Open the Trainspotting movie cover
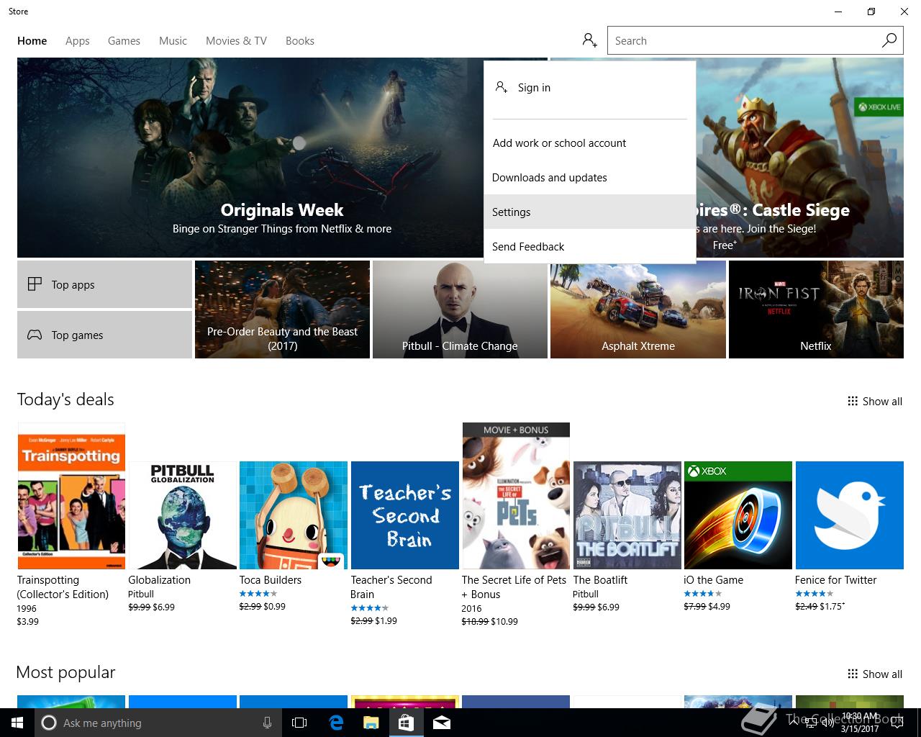921x737 pixels. (71, 496)
